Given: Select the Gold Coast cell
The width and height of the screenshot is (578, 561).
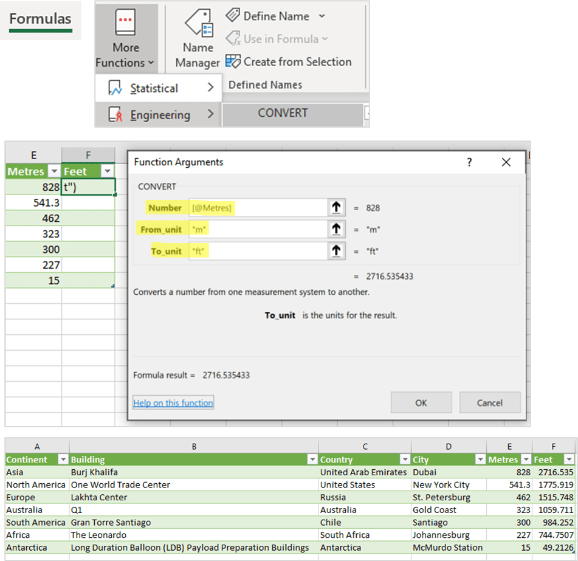Looking at the screenshot, I should pos(449,510).
